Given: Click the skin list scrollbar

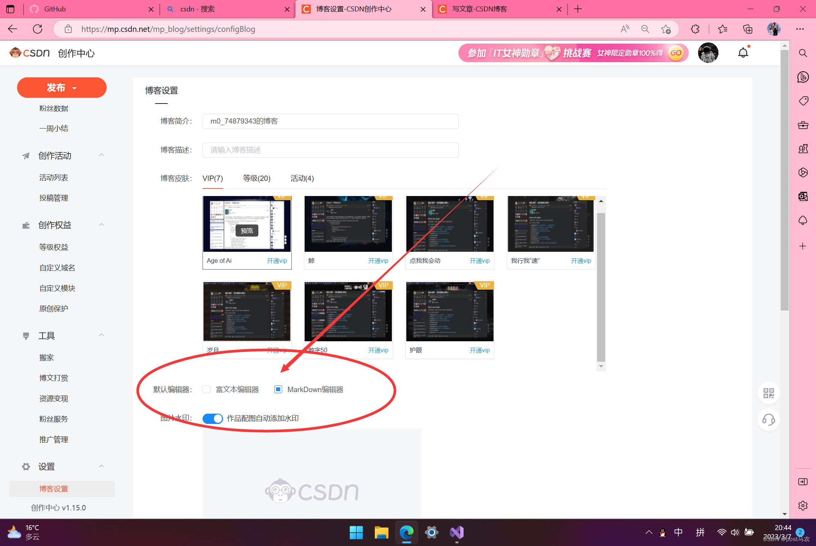Looking at the screenshot, I should [601, 287].
